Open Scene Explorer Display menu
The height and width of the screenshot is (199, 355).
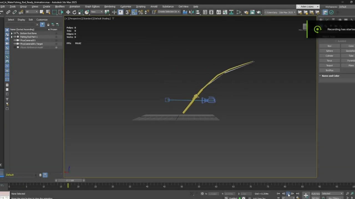pyautogui.click(x=21, y=20)
